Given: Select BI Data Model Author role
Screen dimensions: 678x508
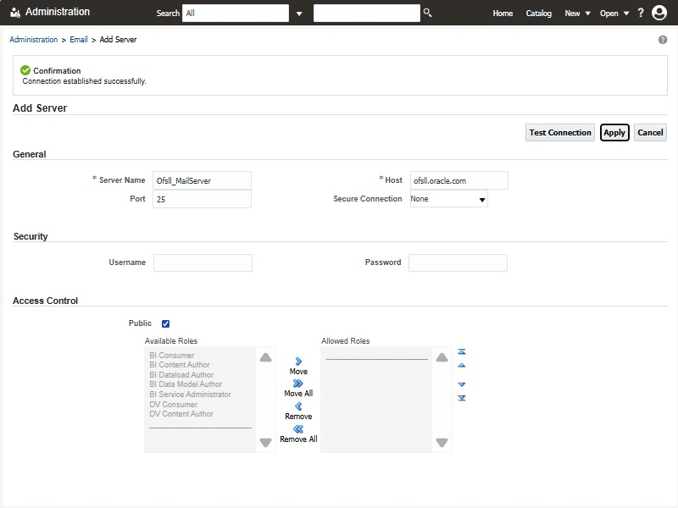Looking at the screenshot, I should pyautogui.click(x=186, y=384).
